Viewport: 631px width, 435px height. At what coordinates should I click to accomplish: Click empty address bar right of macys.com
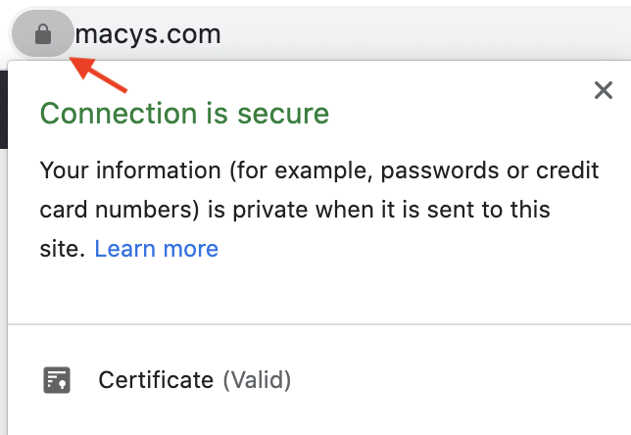(421, 35)
